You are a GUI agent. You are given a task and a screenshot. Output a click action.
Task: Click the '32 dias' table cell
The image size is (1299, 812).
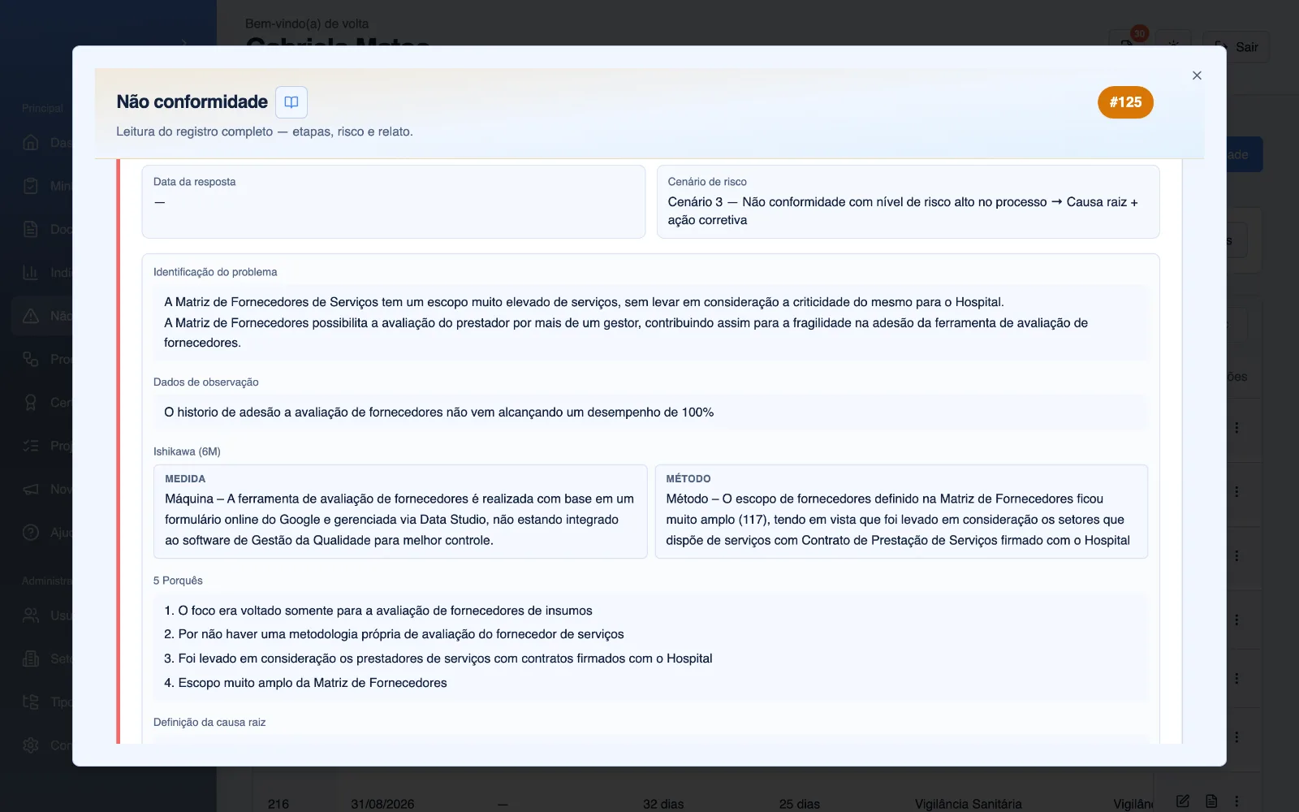[x=663, y=804]
